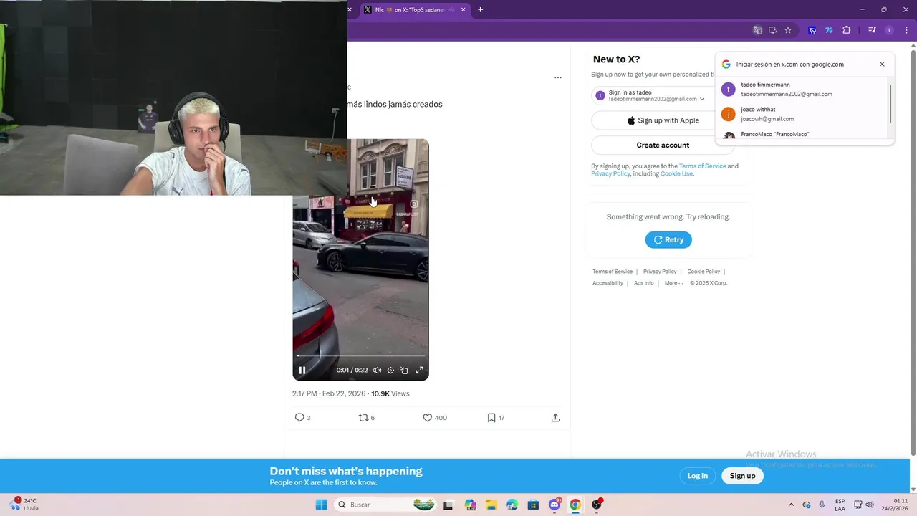Expand the More footer menu
This screenshot has height=516, width=917.
click(x=673, y=283)
